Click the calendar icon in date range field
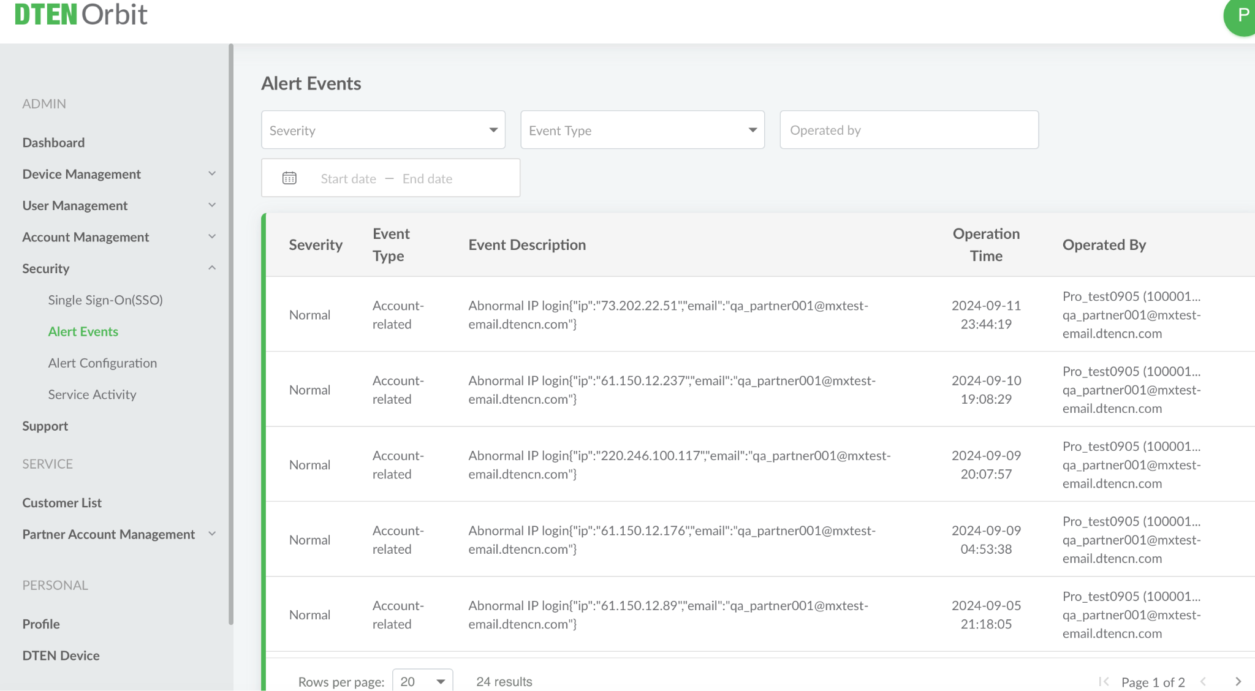Viewport: 1255px width, 691px height. pyautogui.click(x=289, y=178)
